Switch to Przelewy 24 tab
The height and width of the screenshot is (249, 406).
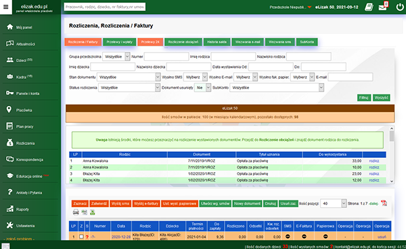[x=150, y=42]
